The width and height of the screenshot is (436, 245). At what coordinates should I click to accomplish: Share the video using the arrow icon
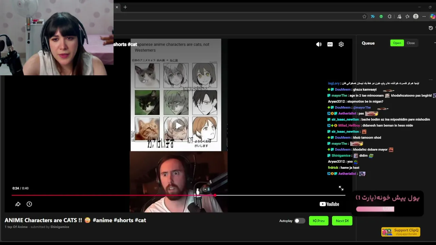[x=18, y=204]
